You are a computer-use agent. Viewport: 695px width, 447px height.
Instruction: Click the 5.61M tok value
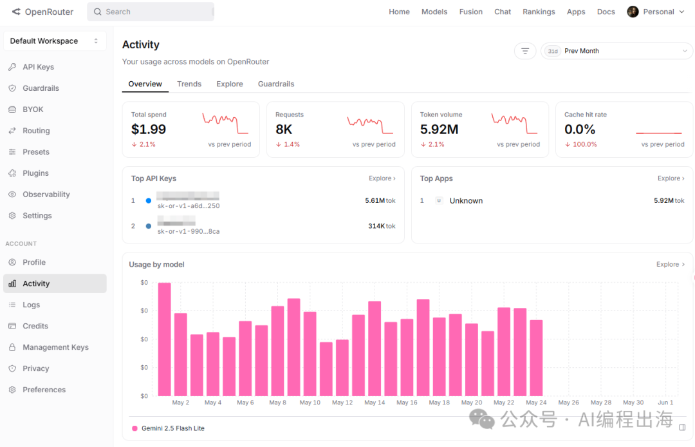[x=380, y=200]
